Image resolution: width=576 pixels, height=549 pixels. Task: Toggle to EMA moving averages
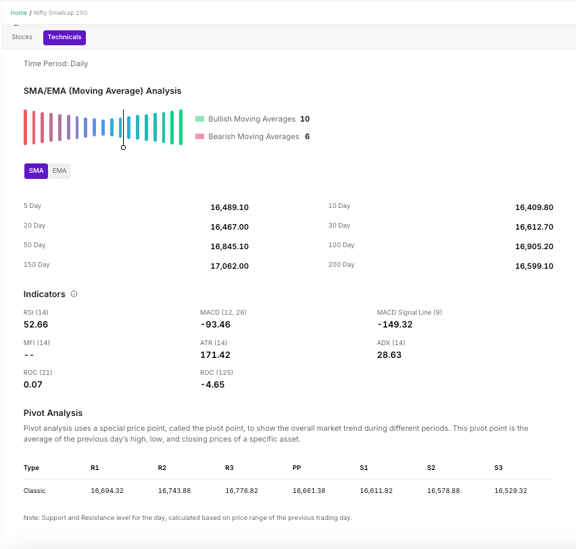pyautogui.click(x=59, y=171)
